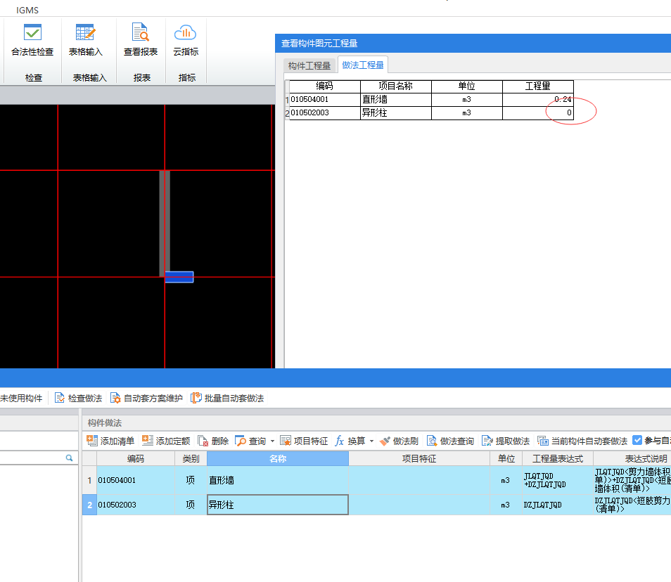Image resolution: width=671 pixels, height=582 pixels.
Task: Click the JLQTJQD+DZJLQTJQD expression cell
Action: click(558, 480)
